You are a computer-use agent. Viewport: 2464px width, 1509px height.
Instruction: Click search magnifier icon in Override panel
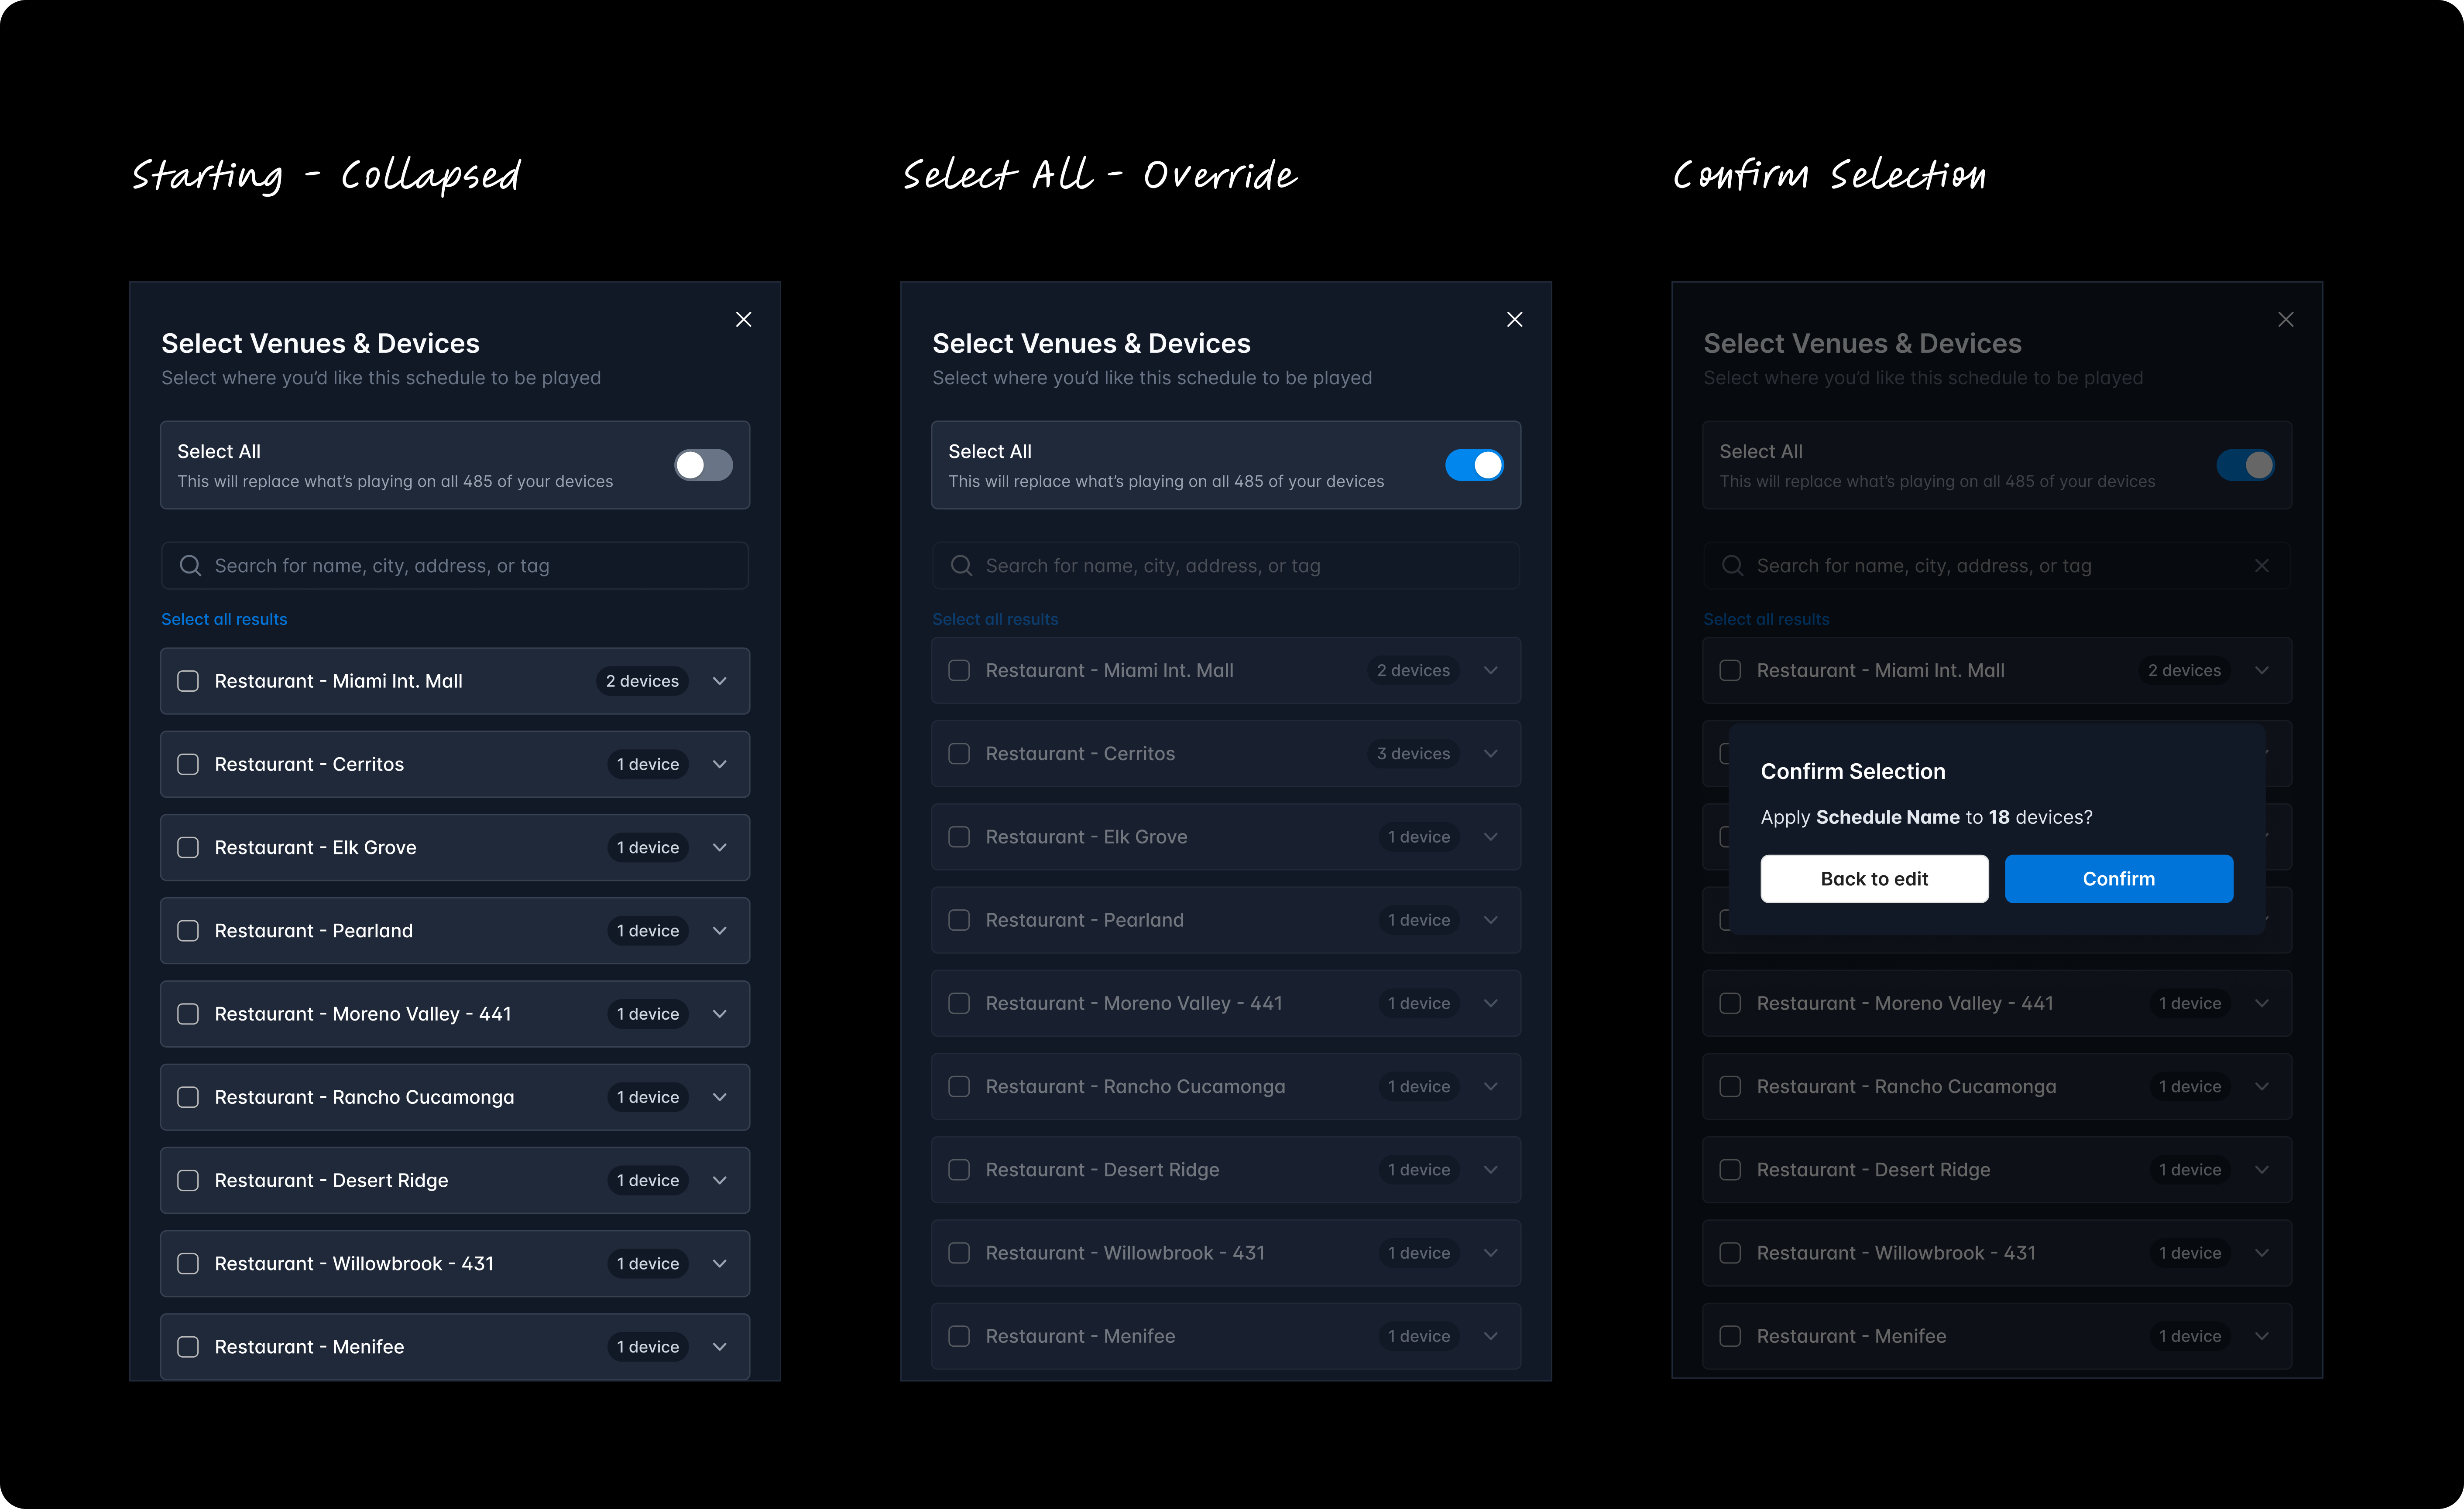click(961, 566)
